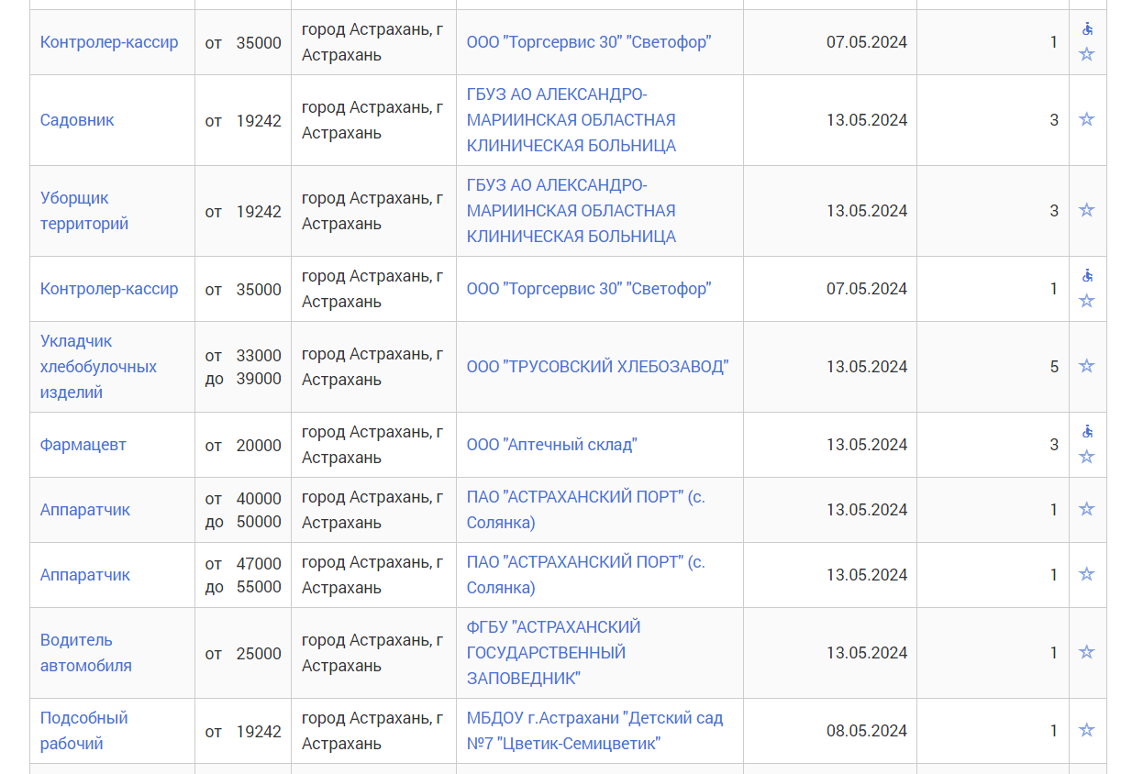Open ООО "ТРУСОВСКИЙ ХЛЕБОЗАВОД" employer page

pyautogui.click(x=597, y=367)
